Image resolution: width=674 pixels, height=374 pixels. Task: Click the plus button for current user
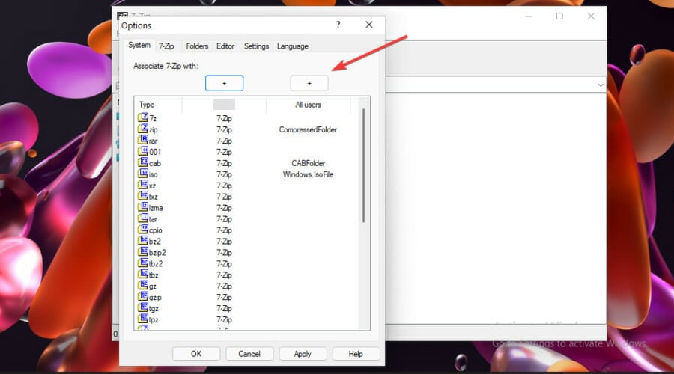pyautogui.click(x=225, y=83)
